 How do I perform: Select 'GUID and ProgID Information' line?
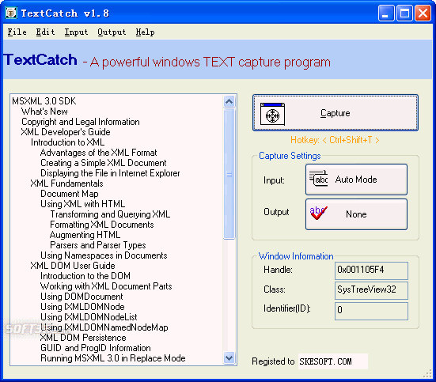[x=96, y=348]
